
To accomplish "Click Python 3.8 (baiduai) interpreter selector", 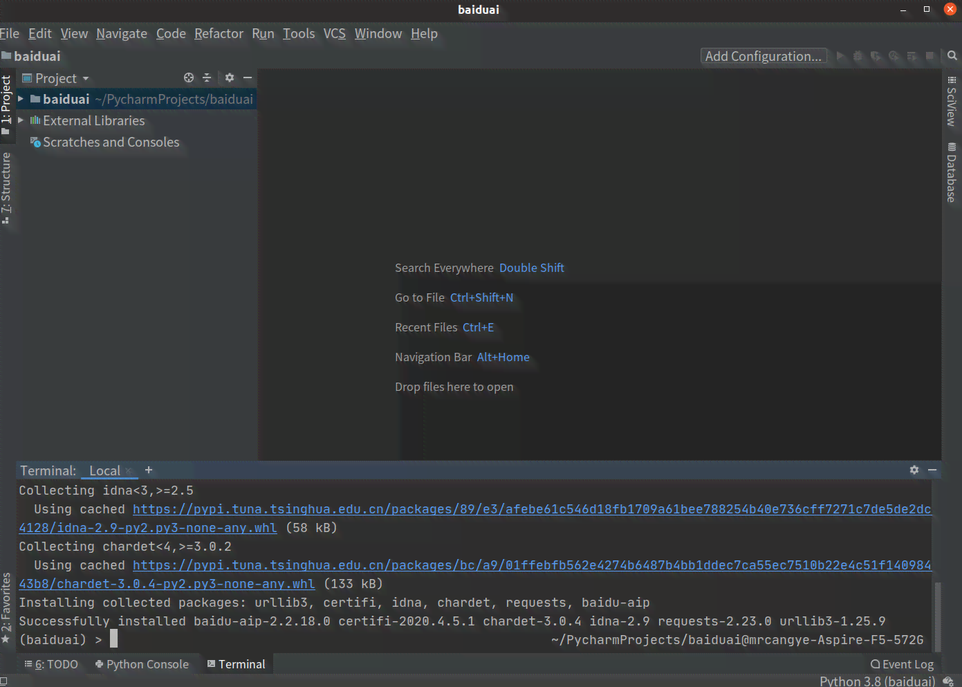I will (x=877, y=681).
